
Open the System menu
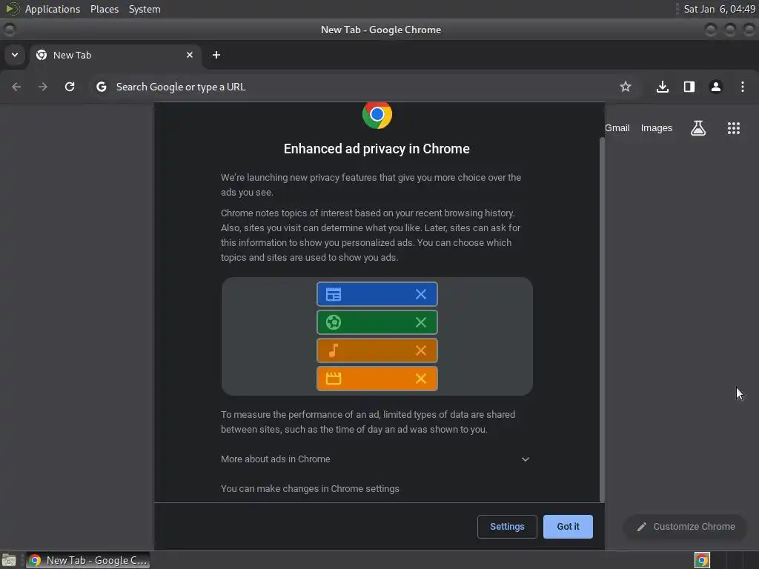145,9
